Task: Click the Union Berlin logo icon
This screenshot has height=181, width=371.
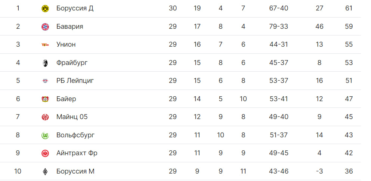Action: tap(45, 44)
